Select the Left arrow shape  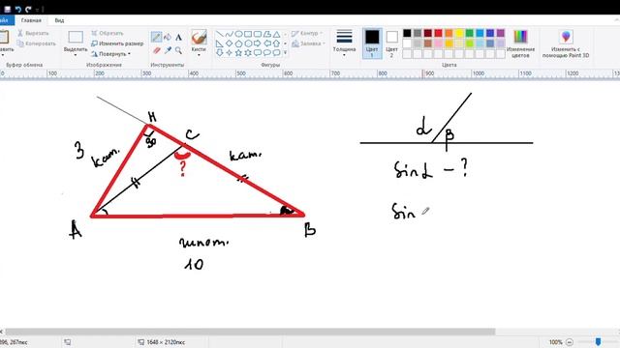[267, 43]
